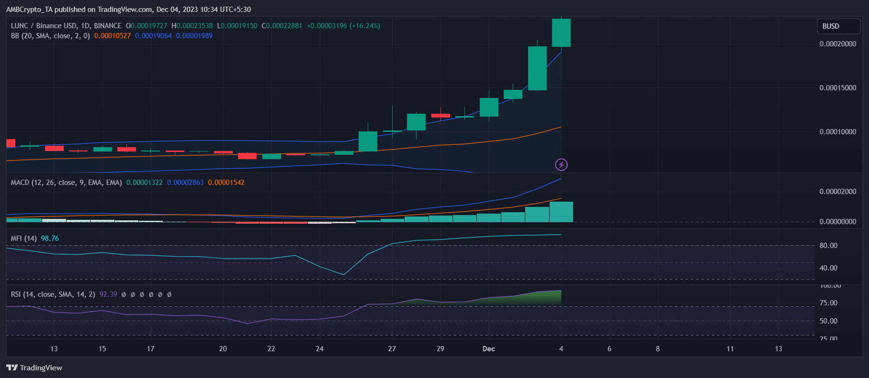Click the 0.00002000 MACD axis label
This screenshot has width=869, height=378.
click(838, 192)
